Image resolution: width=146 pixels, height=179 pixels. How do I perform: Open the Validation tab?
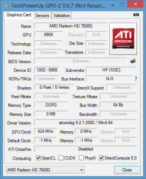pos(62,16)
